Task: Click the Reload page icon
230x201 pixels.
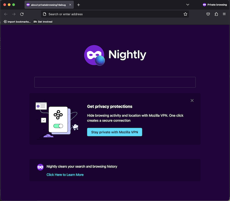Action: [x=22, y=14]
